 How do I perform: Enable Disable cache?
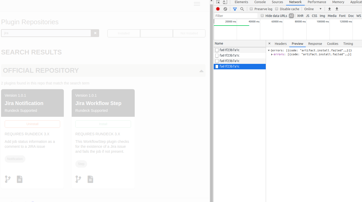(x=276, y=9)
